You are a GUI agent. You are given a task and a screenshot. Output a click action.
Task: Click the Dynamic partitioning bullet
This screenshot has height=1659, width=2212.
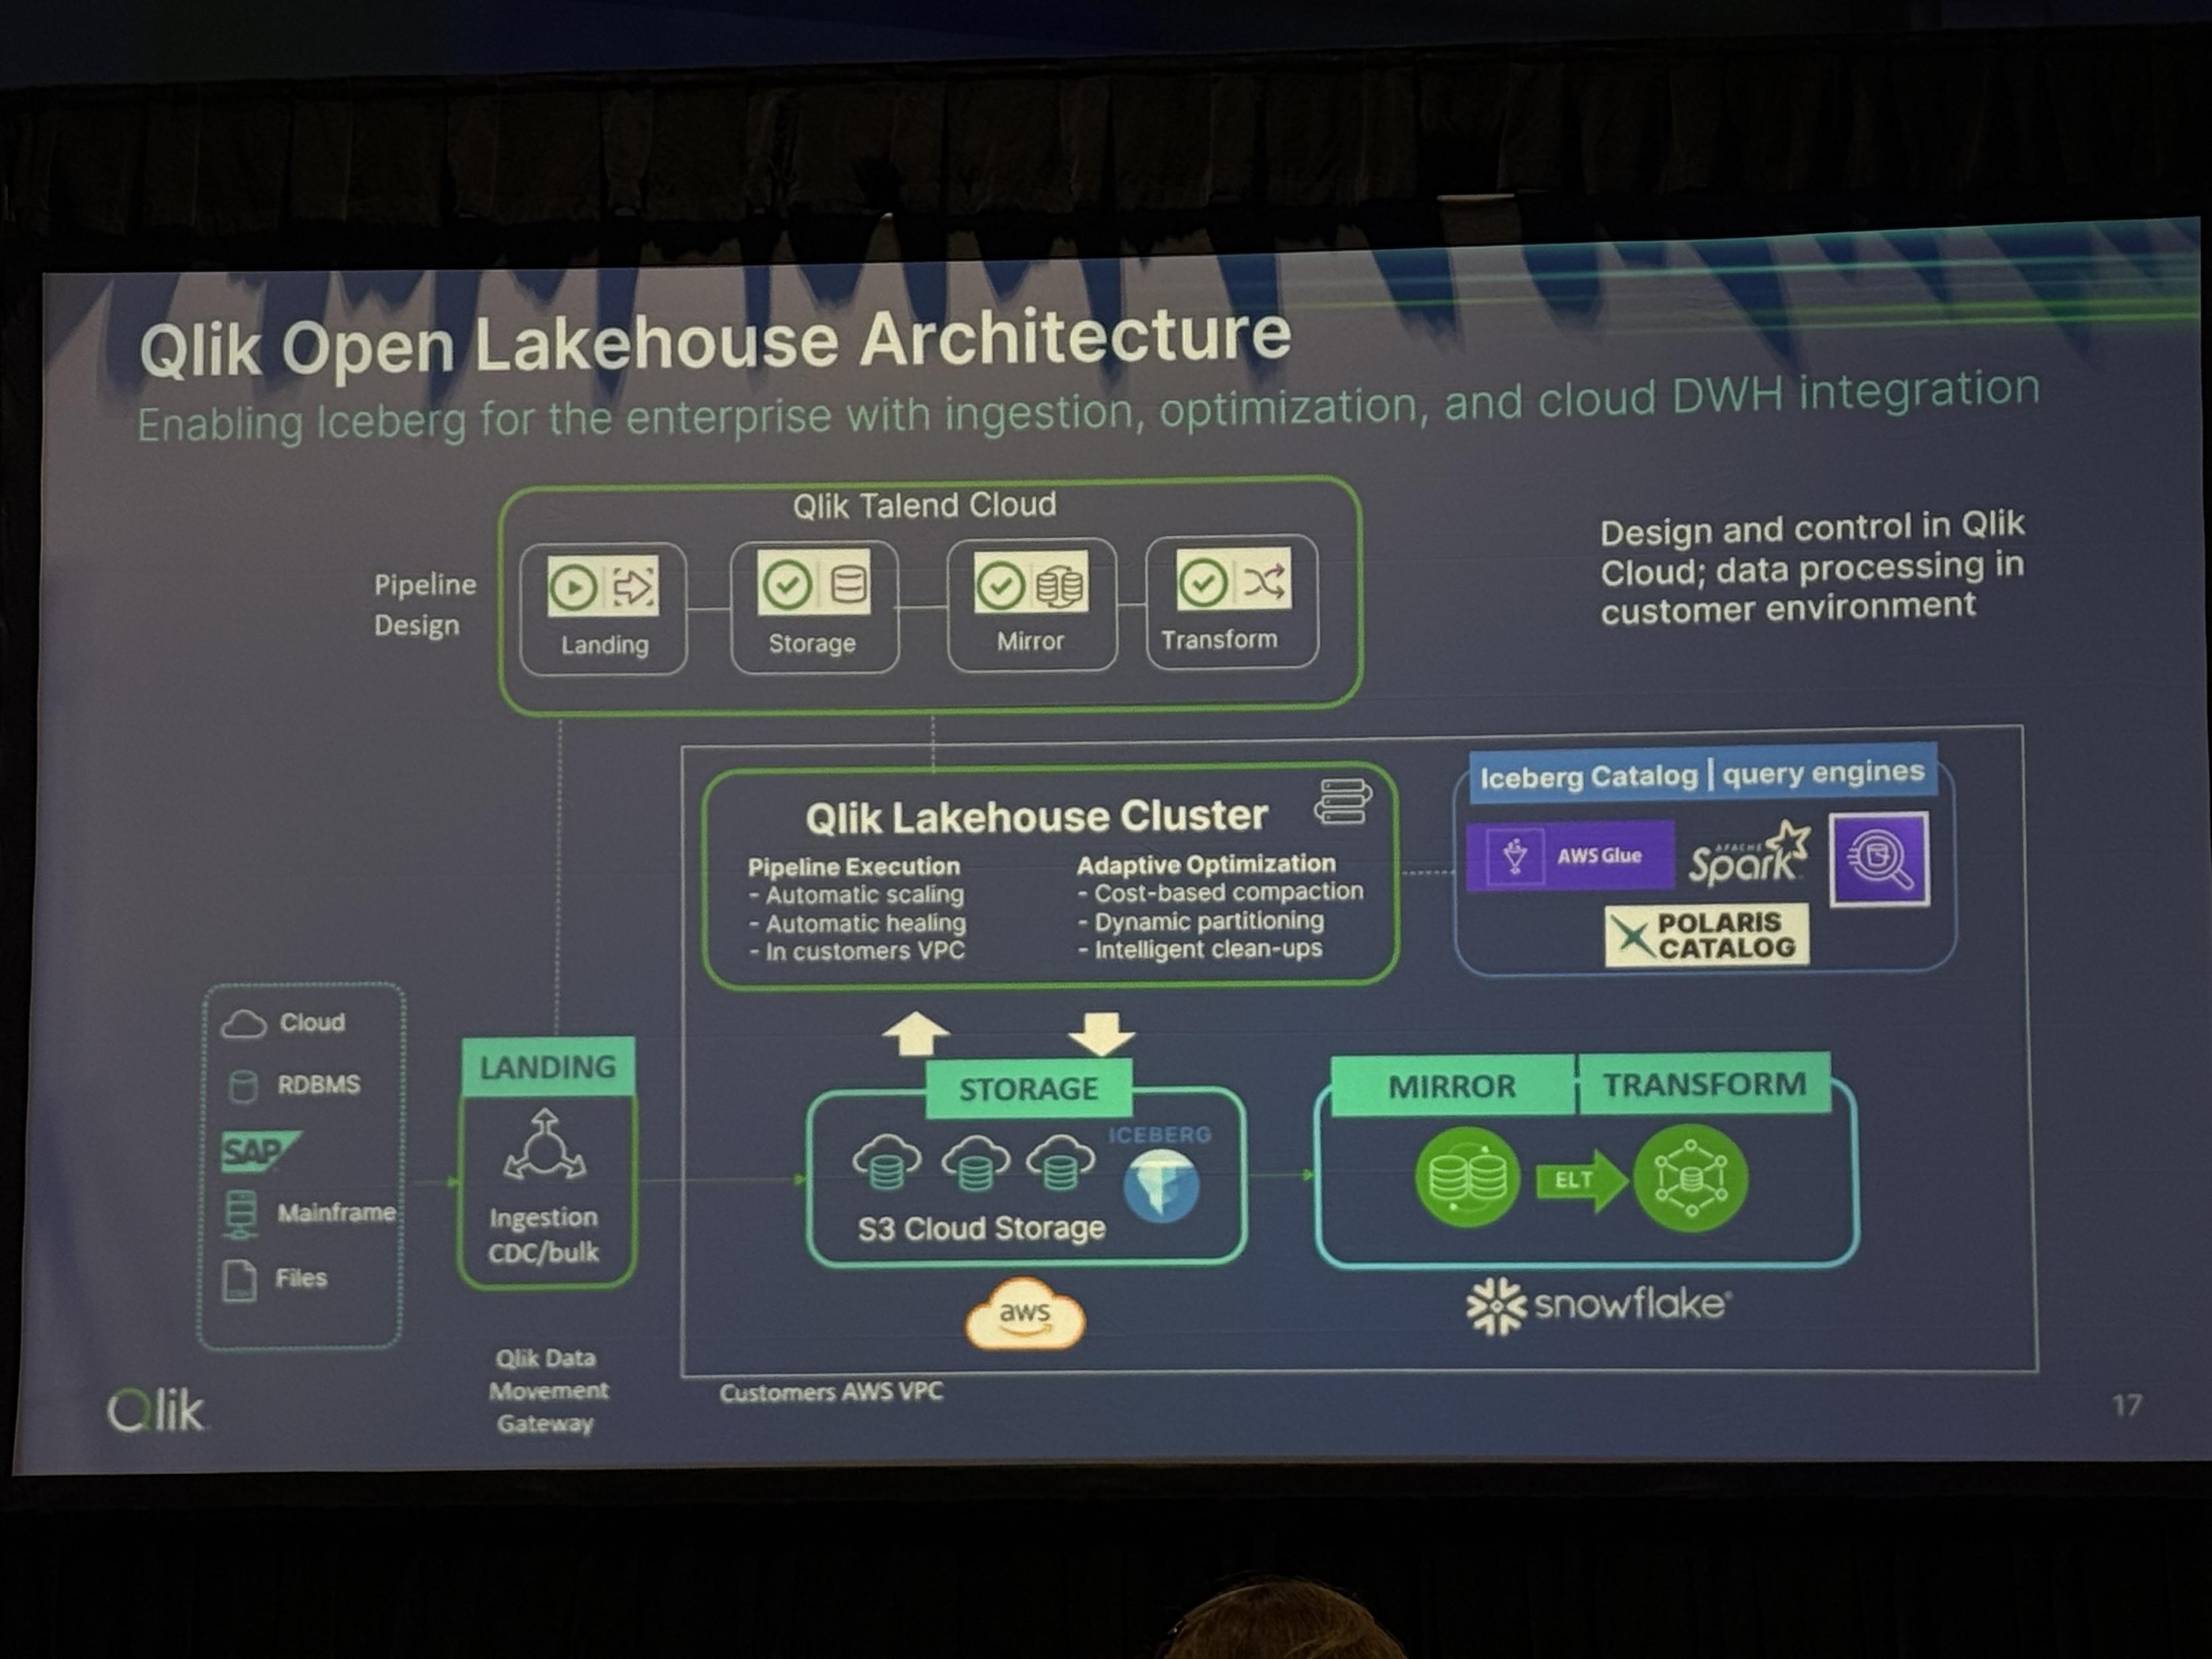pyautogui.click(x=1201, y=920)
